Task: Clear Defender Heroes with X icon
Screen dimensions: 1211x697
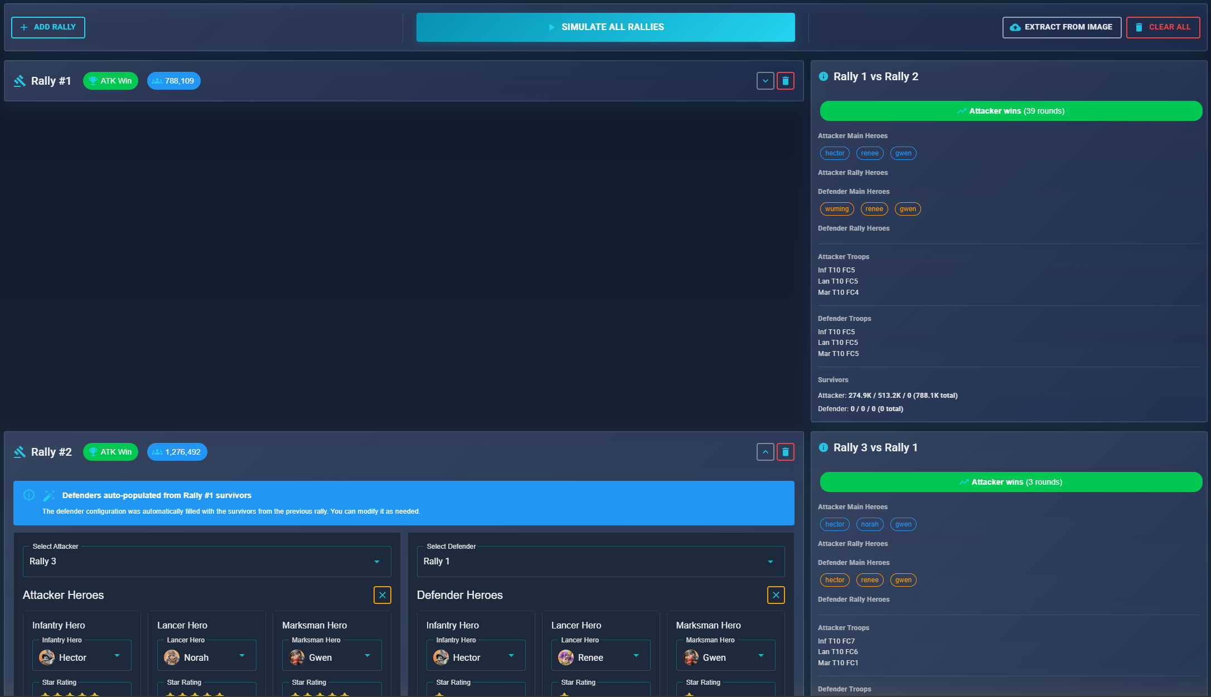Action: 776,595
